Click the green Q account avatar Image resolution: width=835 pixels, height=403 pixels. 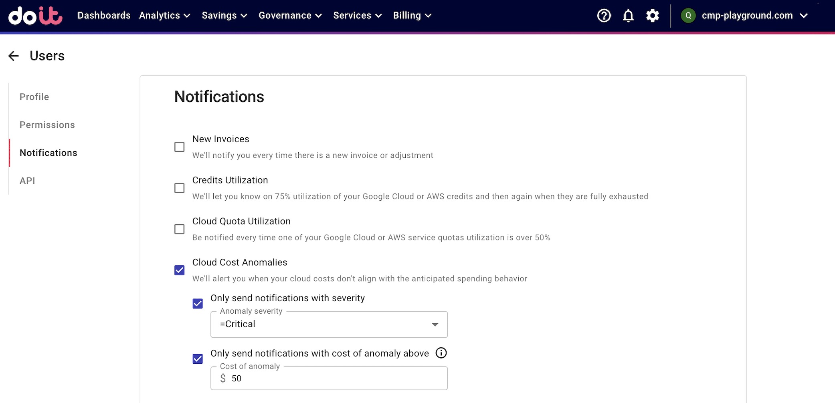point(688,16)
